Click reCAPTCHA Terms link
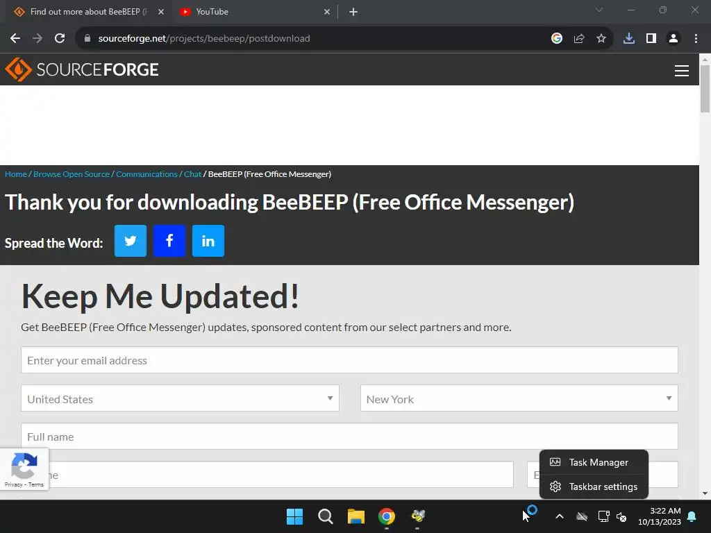711x533 pixels. coord(36,484)
